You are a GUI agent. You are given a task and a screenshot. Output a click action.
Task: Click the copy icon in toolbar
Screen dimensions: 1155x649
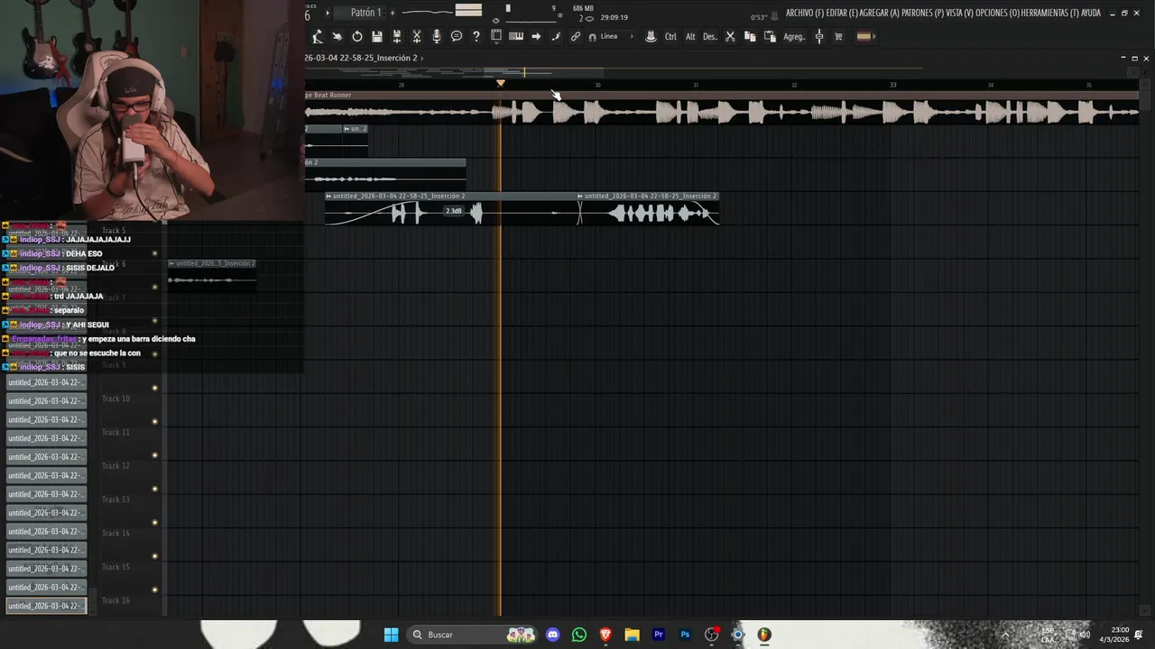(750, 37)
